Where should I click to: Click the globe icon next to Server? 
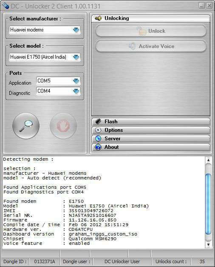(98, 139)
